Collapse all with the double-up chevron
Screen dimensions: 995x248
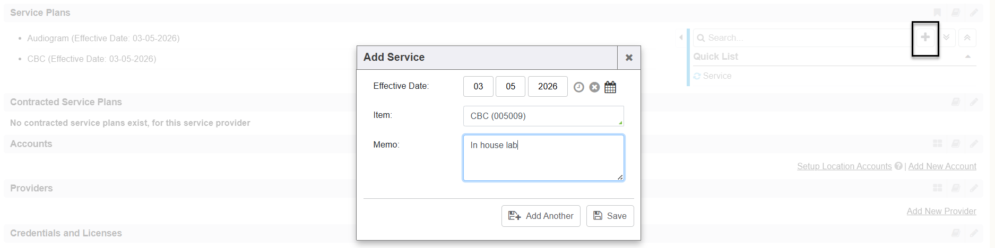click(967, 38)
